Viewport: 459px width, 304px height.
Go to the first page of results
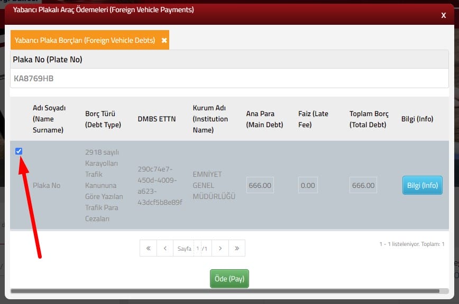[148, 248]
